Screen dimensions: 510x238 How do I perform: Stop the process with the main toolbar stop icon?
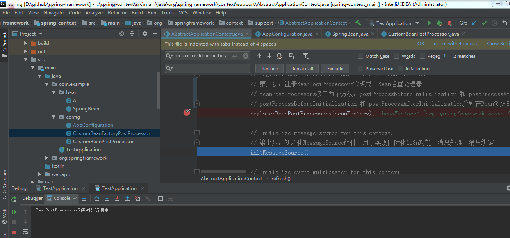coord(449,23)
